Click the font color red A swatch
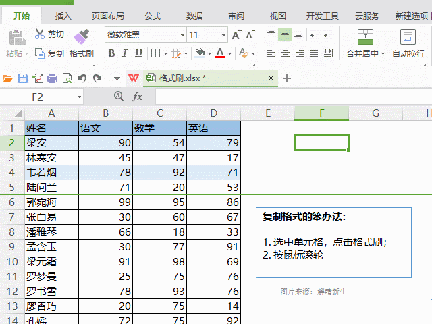The height and width of the screenshot is (324, 432). pyautogui.click(x=219, y=53)
